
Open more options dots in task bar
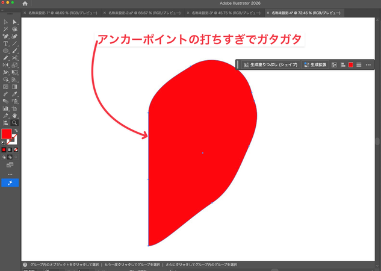point(368,64)
